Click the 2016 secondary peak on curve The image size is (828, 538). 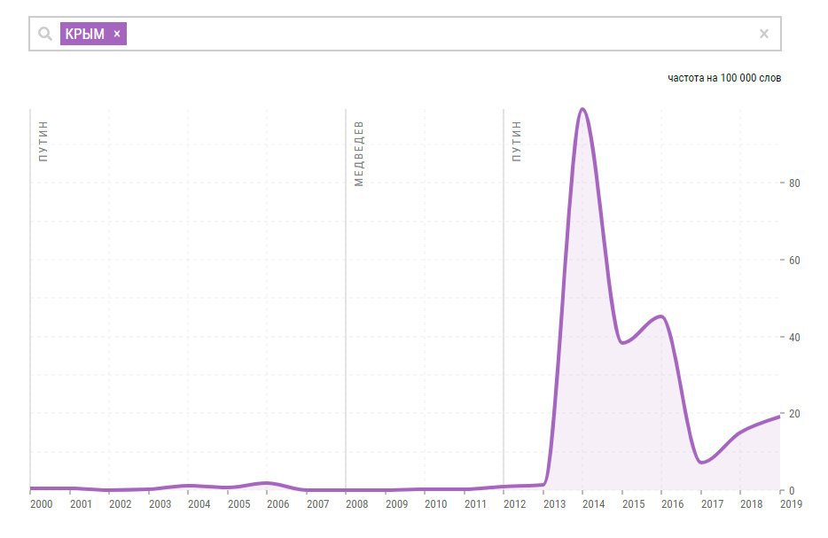coord(661,316)
